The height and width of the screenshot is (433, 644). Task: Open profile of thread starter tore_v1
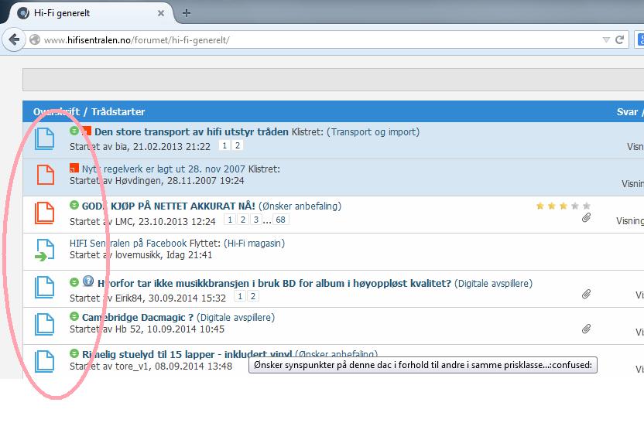(x=132, y=366)
